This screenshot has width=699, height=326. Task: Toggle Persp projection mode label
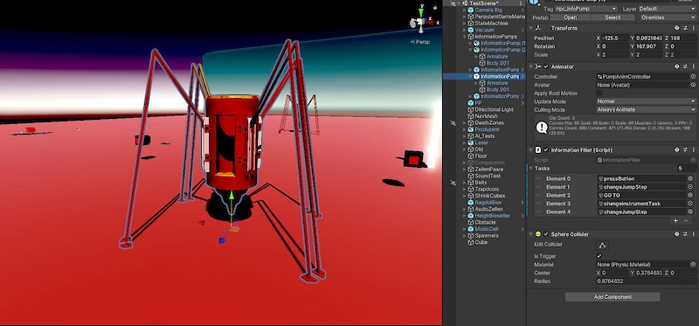420,42
